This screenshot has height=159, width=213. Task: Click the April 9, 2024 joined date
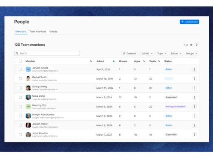pos(103,70)
